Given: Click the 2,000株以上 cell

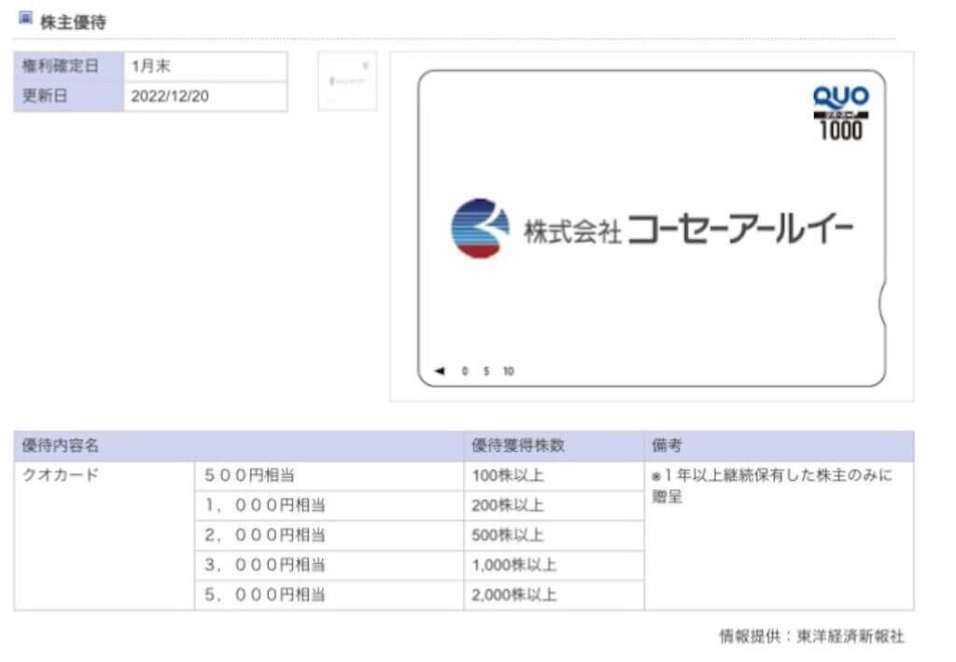Looking at the screenshot, I should (x=554, y=595).
